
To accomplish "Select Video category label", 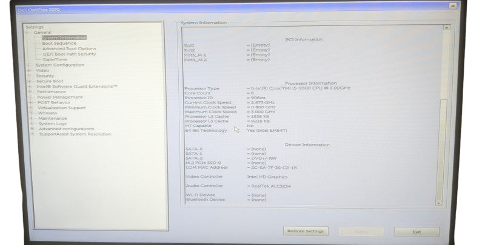I will 42,71.
